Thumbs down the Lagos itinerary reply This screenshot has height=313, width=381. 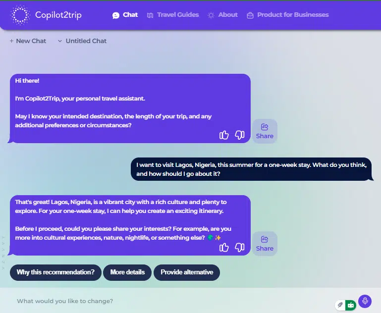tap(240, 247)
